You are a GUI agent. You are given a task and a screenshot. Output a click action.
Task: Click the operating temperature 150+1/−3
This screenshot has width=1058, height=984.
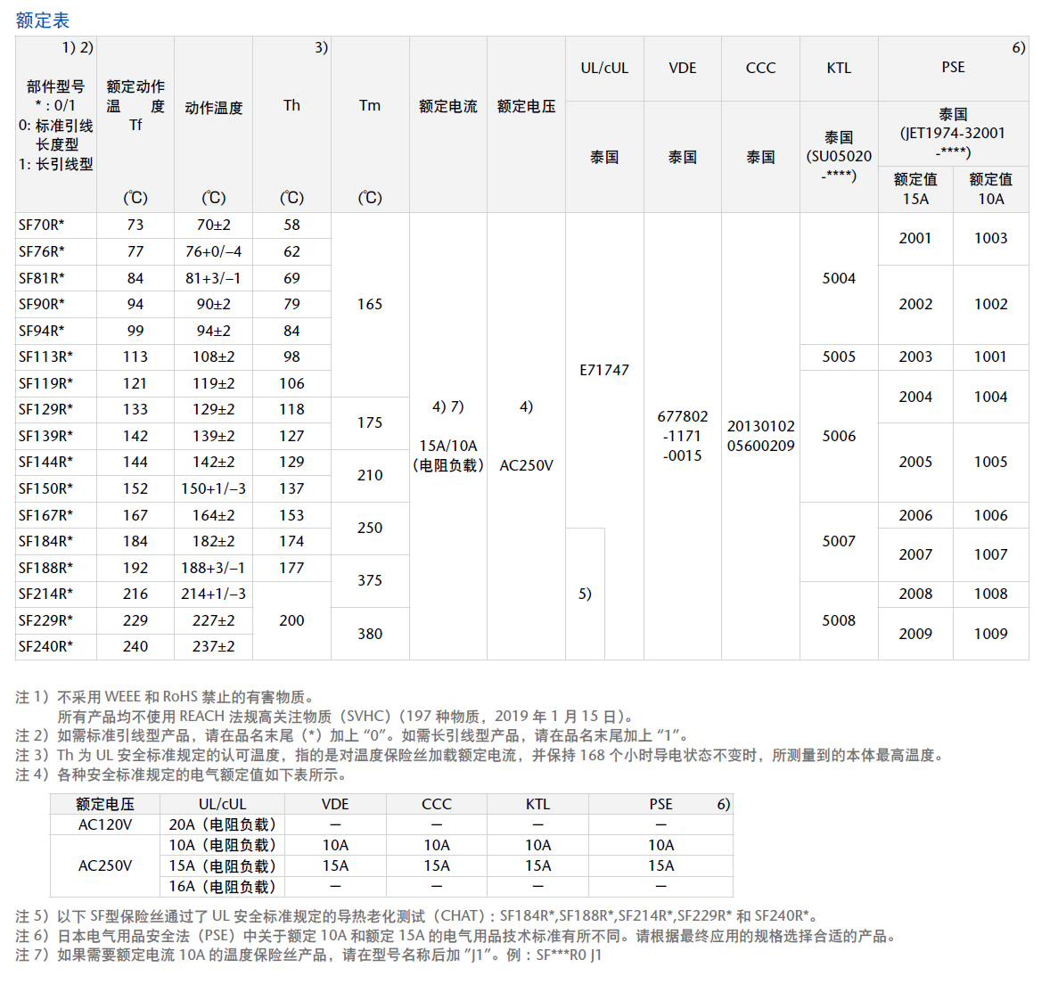point(214,488)
